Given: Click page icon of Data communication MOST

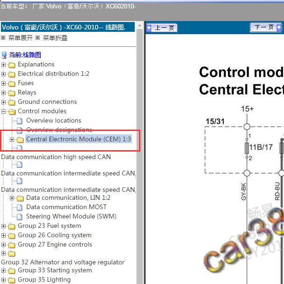Looking at the screenshot, I should click(x=20, y=207).
